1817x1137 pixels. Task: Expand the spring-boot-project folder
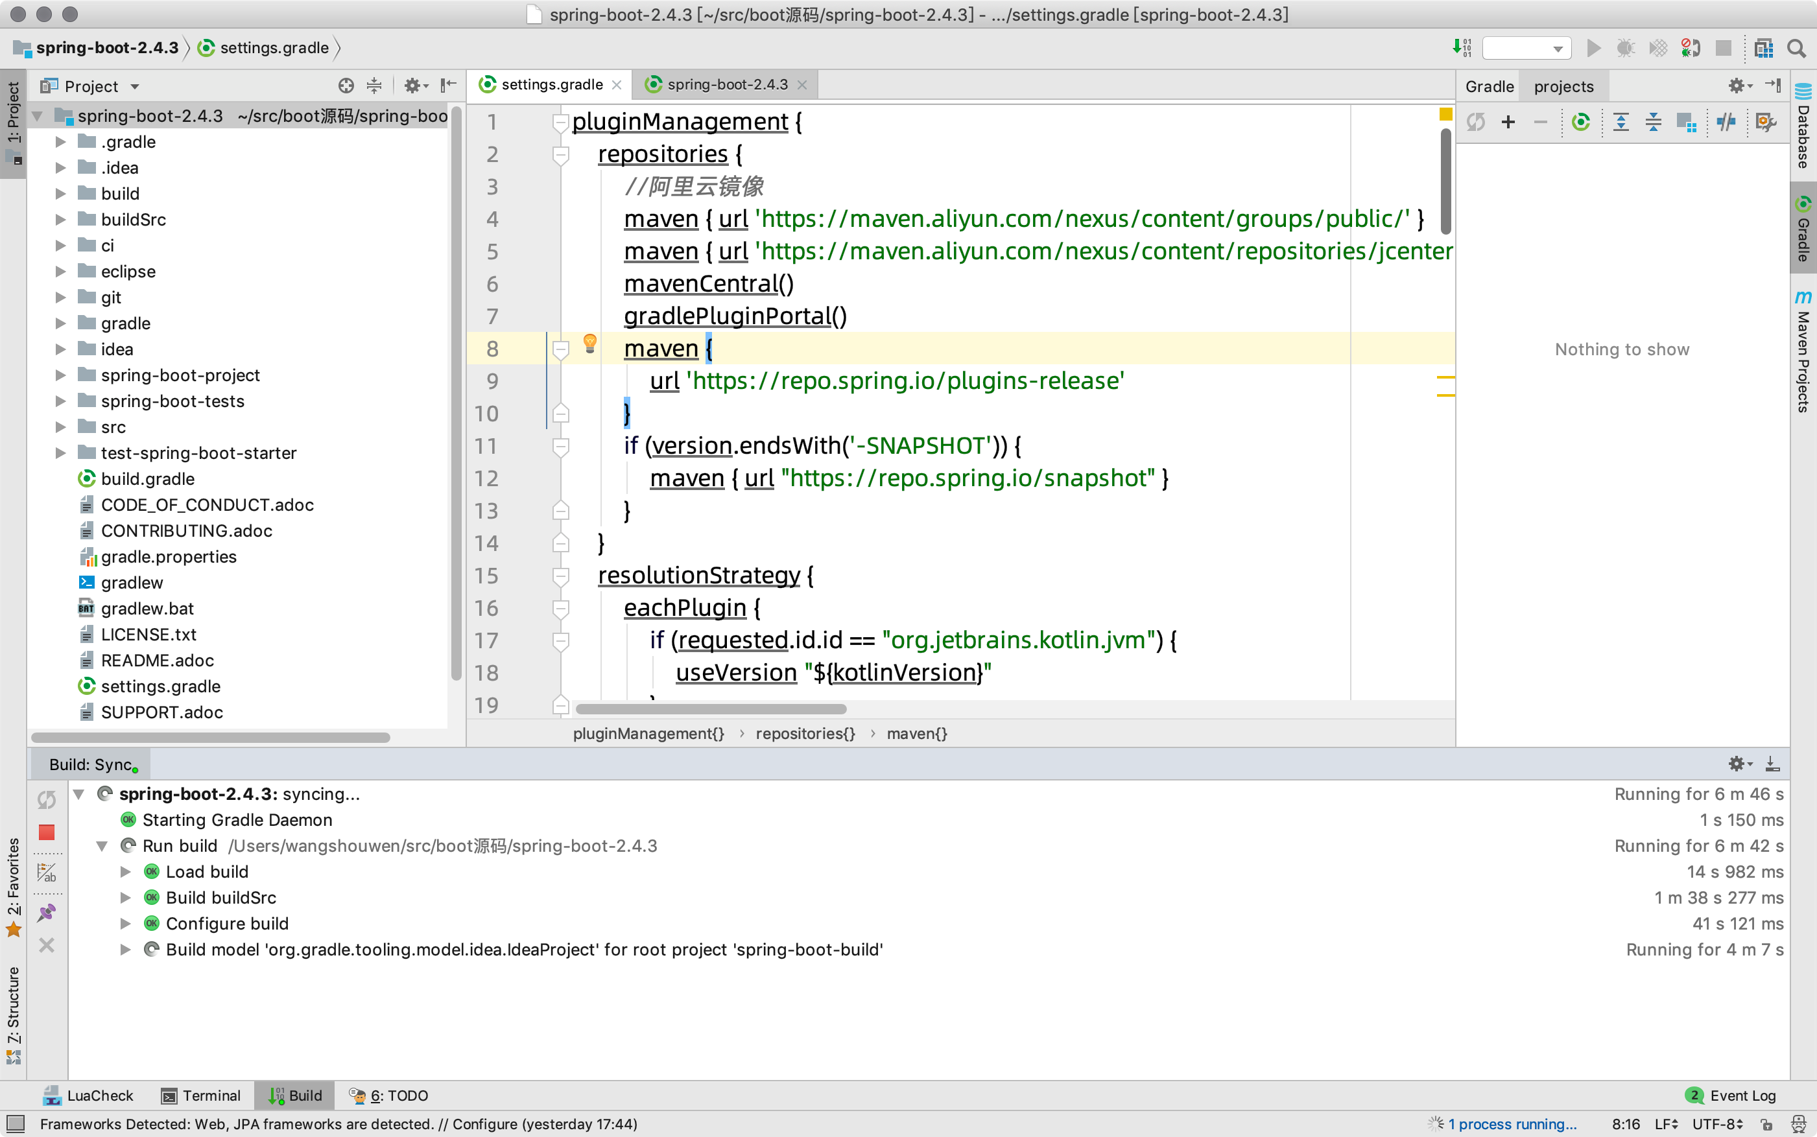point(61,375)
